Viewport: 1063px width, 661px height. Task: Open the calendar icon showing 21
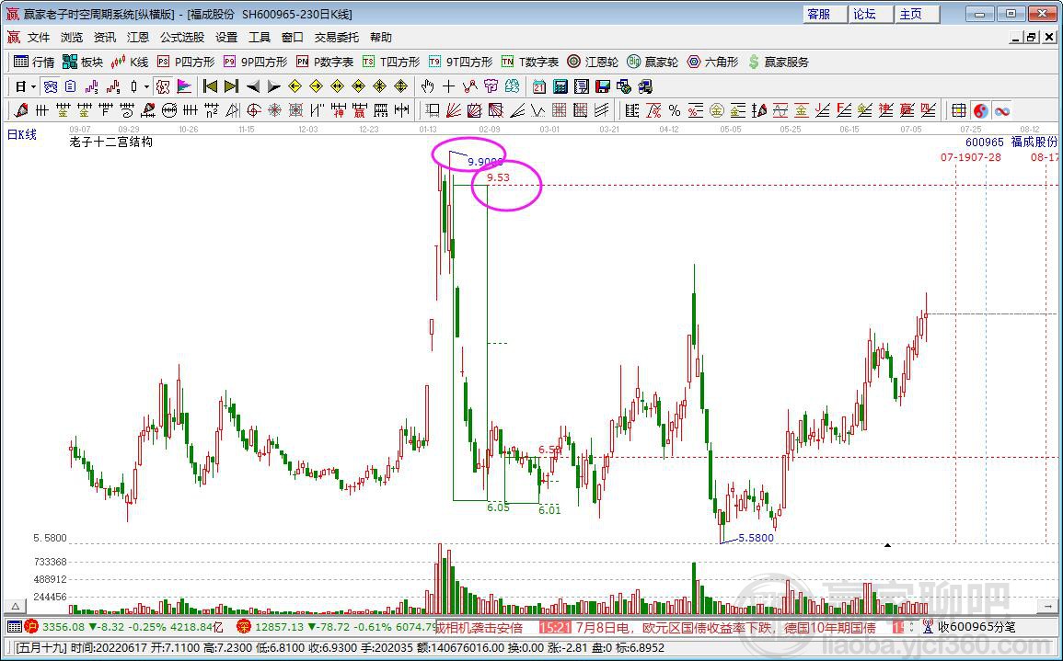click(539, 86)
